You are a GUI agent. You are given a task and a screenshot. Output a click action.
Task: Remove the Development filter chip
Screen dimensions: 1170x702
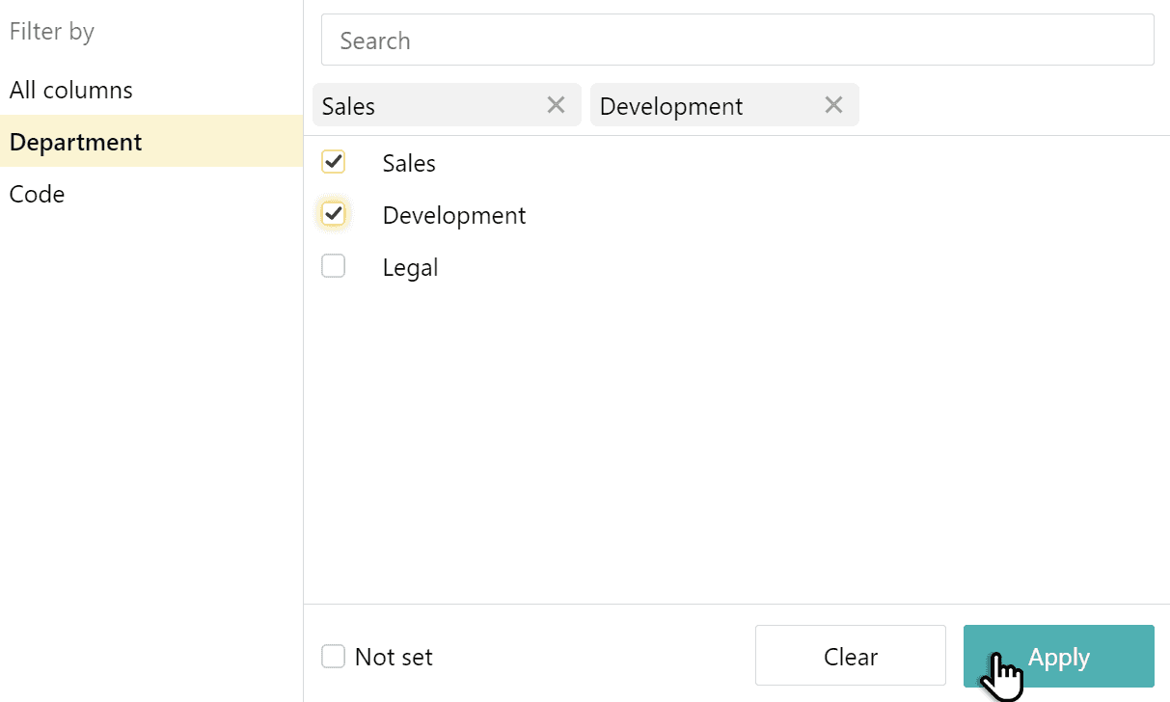coord(833,105)
